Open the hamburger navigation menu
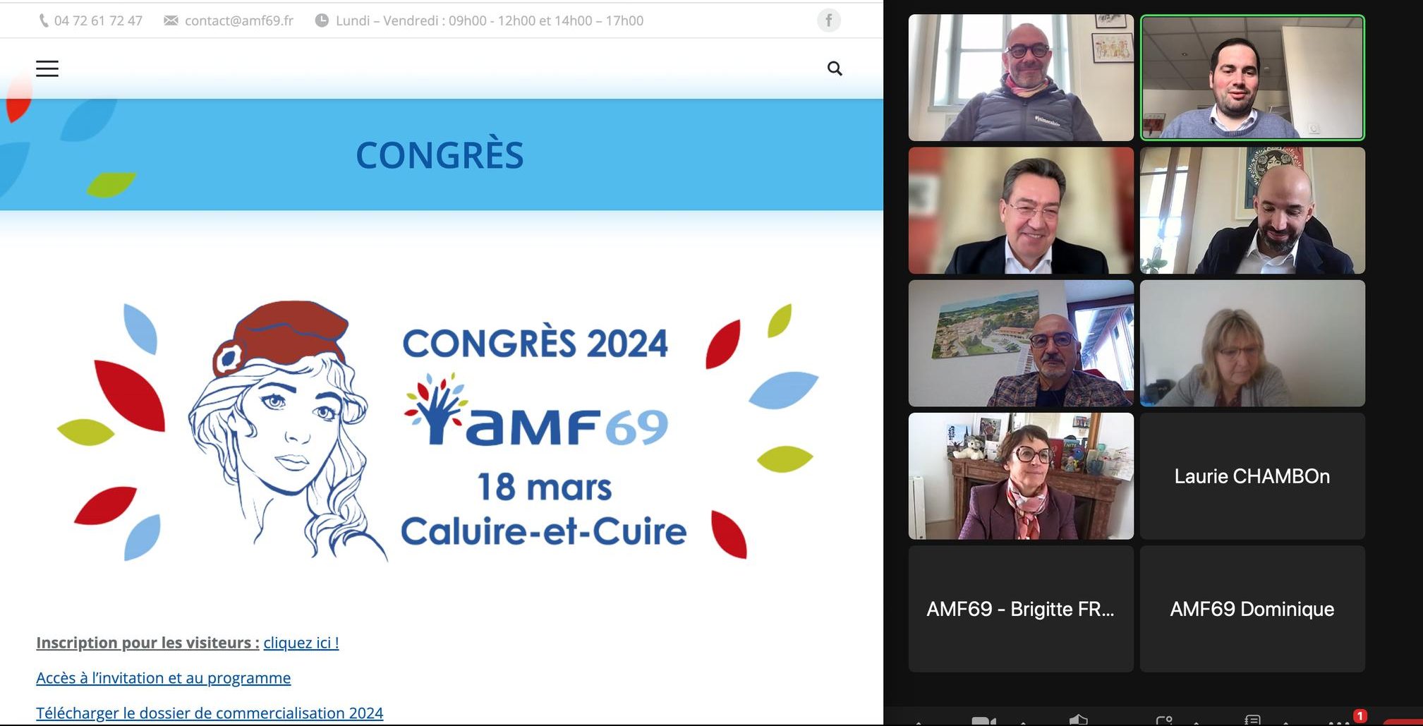Viewport: 1423px width, 726px height. click(x=47, y=68)
